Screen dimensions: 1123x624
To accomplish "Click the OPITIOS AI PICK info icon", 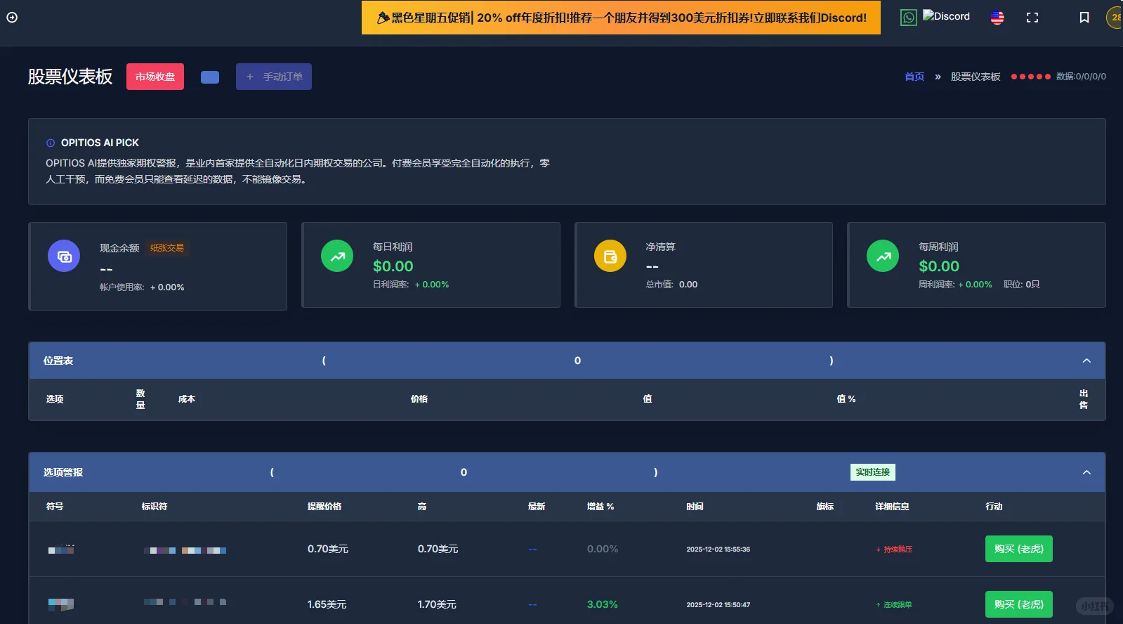I will [x=51, y=143].
